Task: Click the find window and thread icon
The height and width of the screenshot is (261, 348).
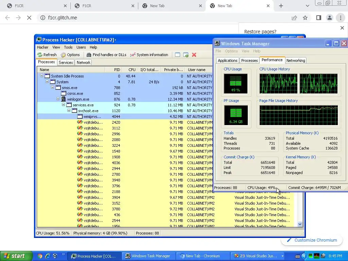Action: [186, 55]
